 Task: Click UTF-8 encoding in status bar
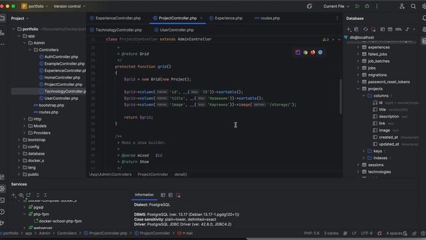point(367,233)
